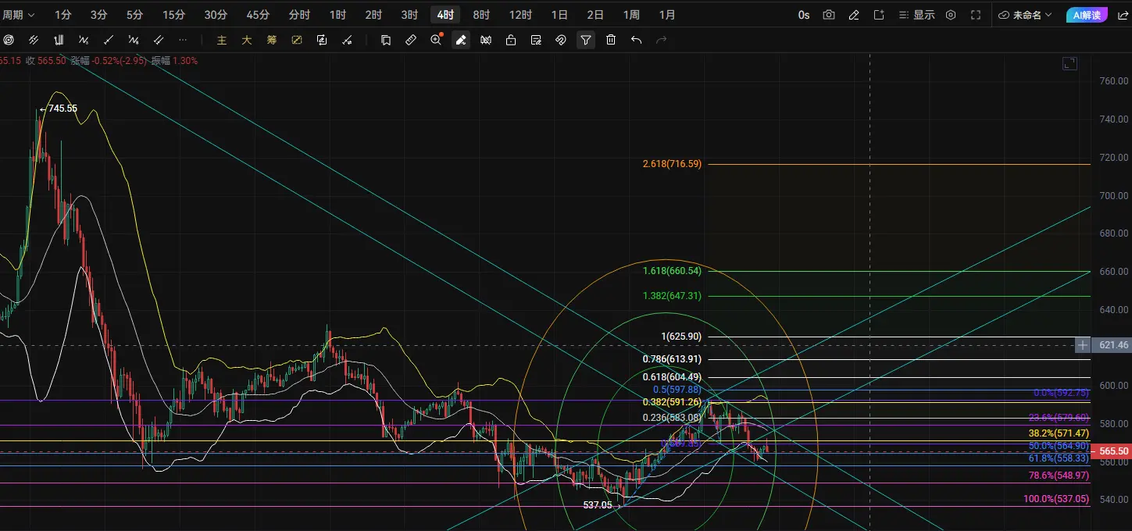Select the 15分 interval
Image resolution: width=1132 pixels, height=531 pixels.
coord(173,15)
